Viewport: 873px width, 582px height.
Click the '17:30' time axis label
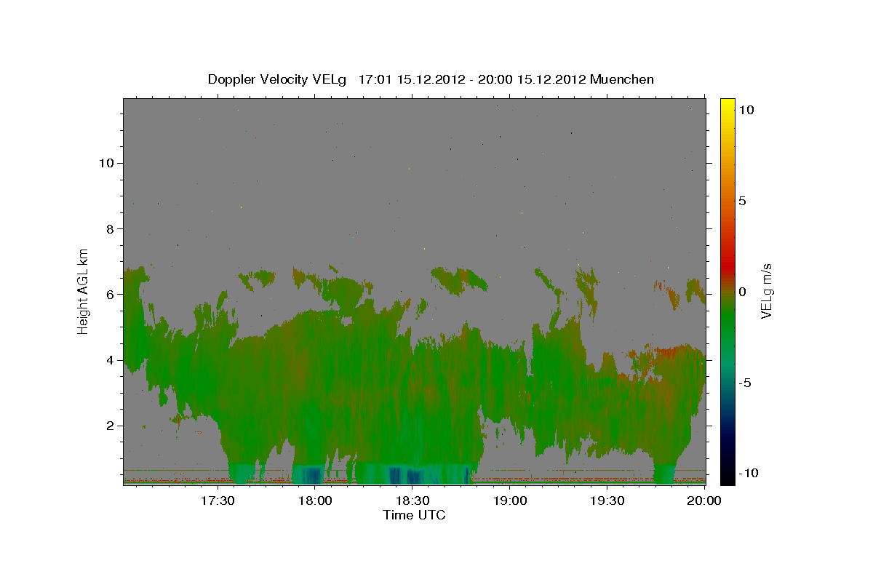[218, 501]
